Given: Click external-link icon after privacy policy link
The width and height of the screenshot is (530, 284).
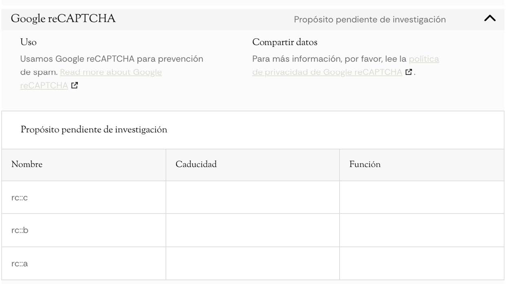Looking at the screenshot, I should [x=409, y=73].
